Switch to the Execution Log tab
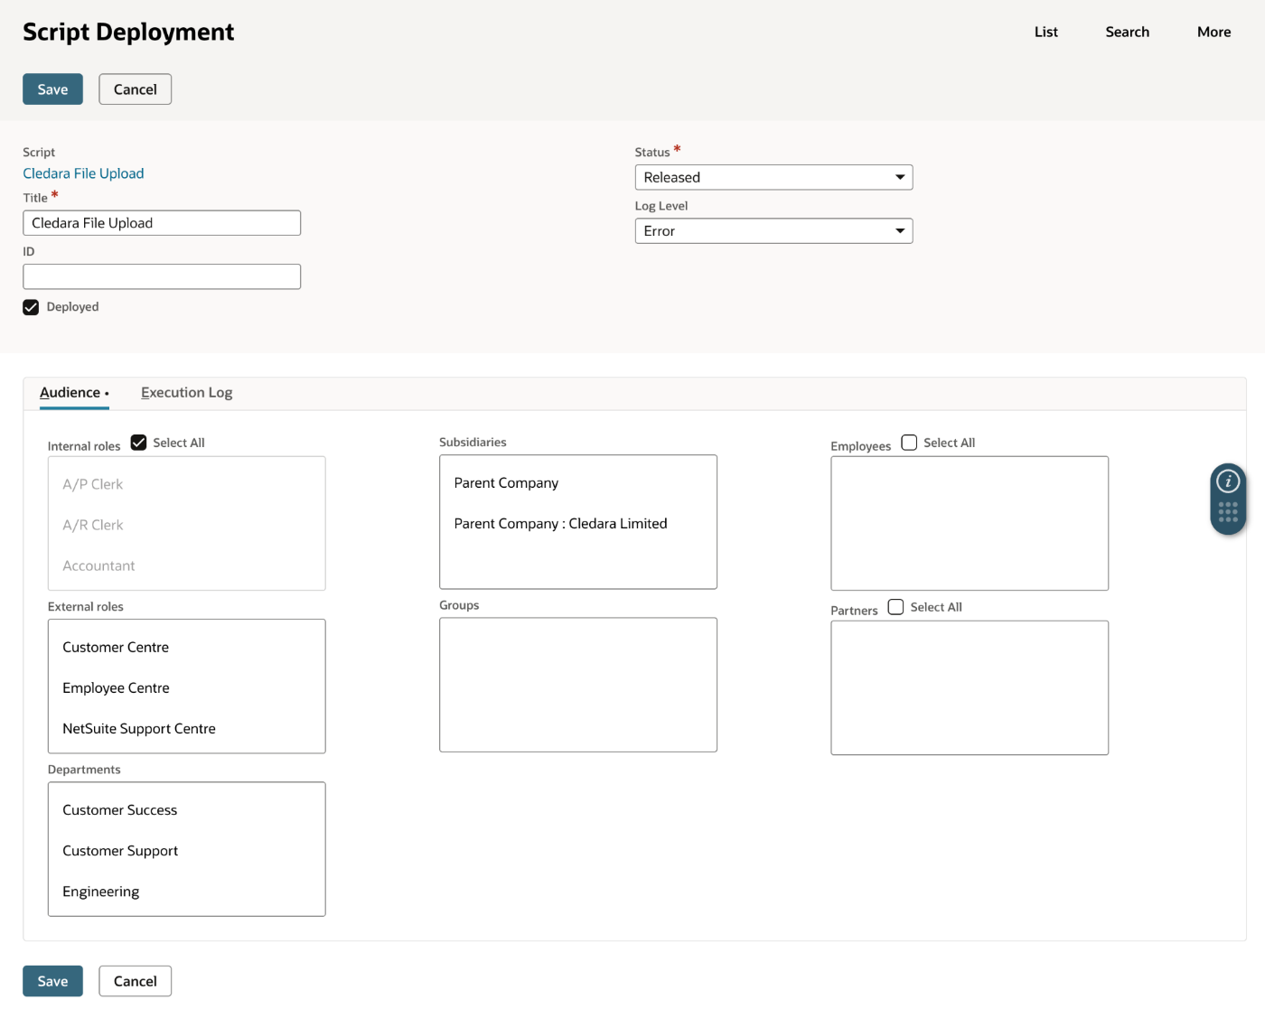The height and width of the screenshot is (1018, 1265). pyautogui.click(x=186, y=393)
